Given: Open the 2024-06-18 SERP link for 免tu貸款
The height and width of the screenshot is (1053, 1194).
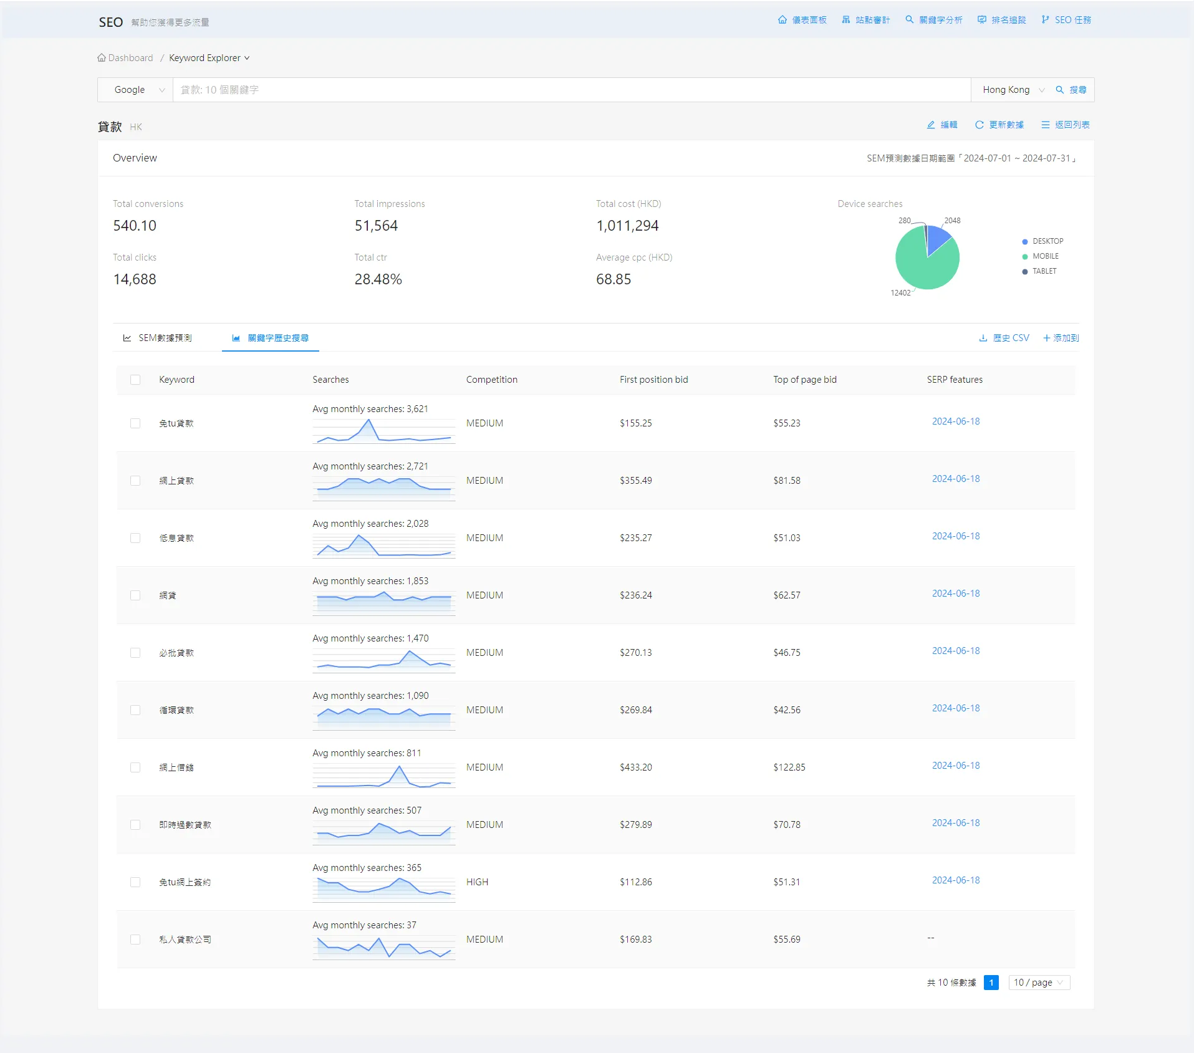Looking at the screenshot, I should pyautogui.click(x=955, y=421).
